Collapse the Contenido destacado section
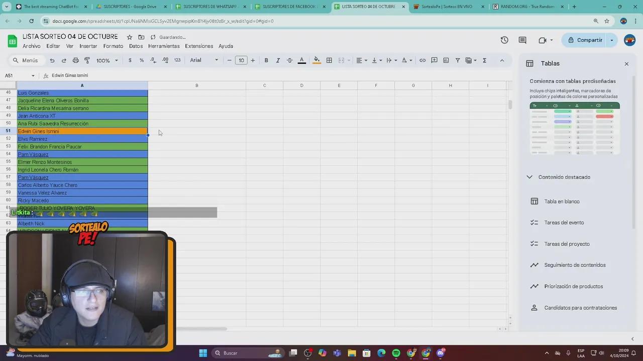 click(x=529, y=177)
